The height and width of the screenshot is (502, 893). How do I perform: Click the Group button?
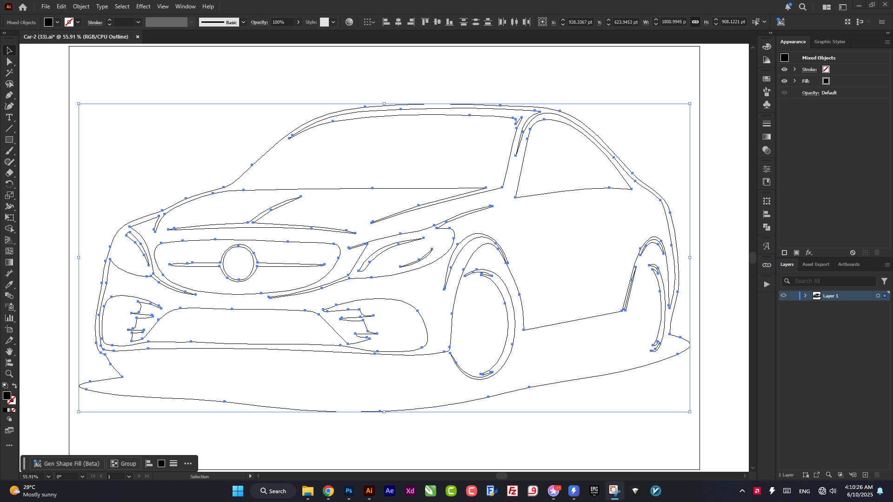tap(124, 463)
